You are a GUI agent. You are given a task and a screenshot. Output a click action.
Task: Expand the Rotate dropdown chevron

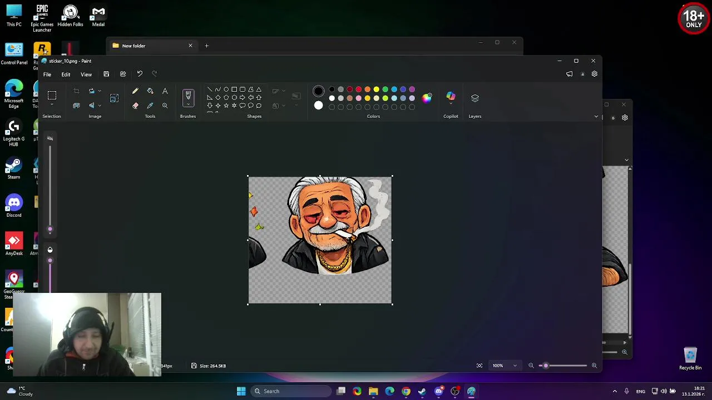(x=100, y=91)
